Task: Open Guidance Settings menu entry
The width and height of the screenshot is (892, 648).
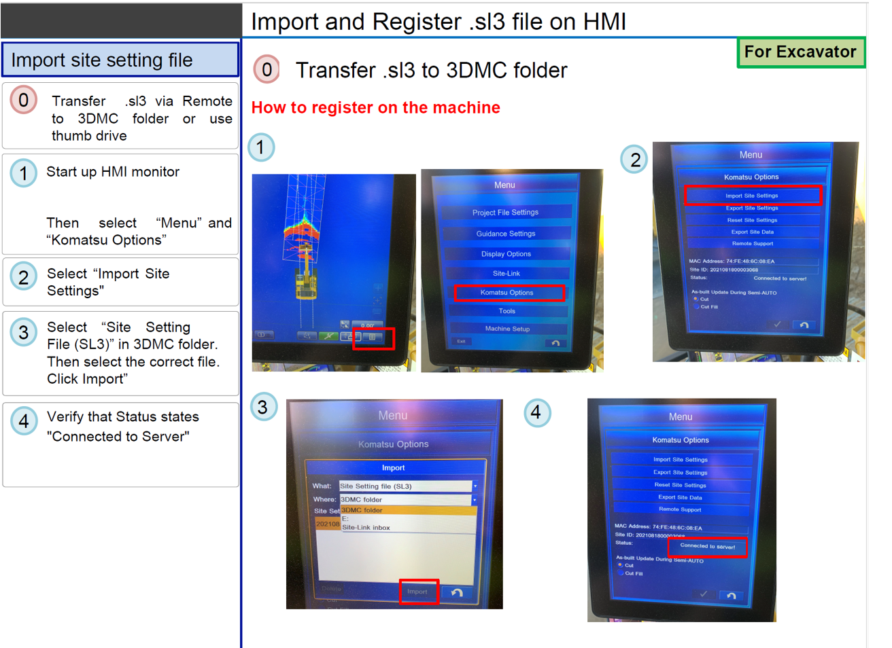Action: (506, 233)
